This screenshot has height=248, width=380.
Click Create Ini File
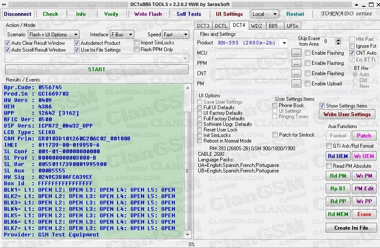[x=351, y=228]
